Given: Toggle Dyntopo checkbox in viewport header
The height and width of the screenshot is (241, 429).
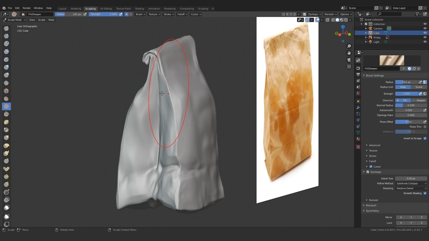Looking at the screenshot, I should 304,14.
